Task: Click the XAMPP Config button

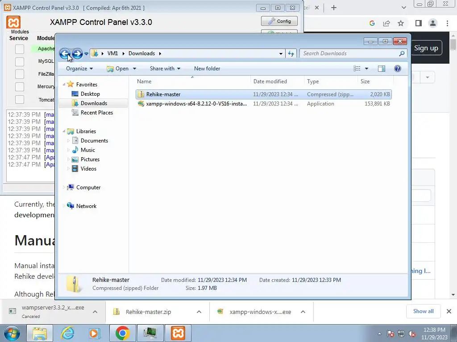Action: coord(279,21)
